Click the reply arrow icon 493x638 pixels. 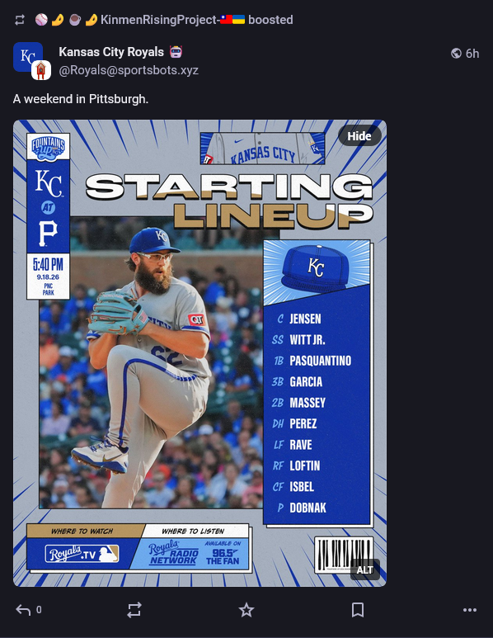[23, 609]
